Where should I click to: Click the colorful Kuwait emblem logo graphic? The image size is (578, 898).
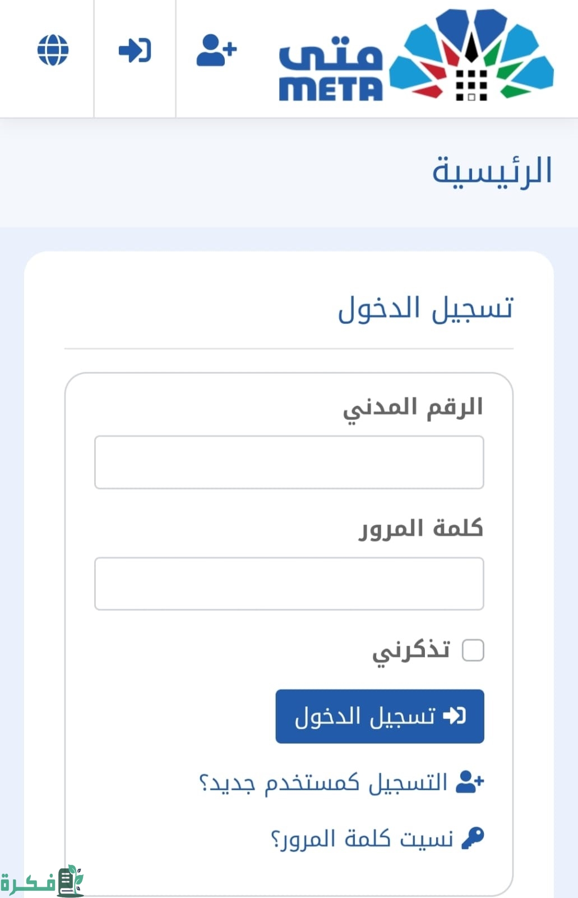(471, 55)
